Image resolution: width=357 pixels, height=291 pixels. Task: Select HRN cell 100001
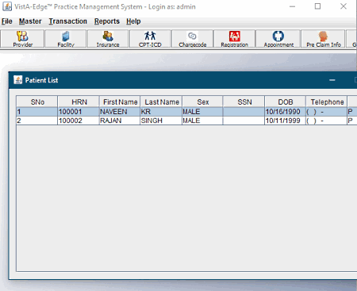[x=79, y=112]
